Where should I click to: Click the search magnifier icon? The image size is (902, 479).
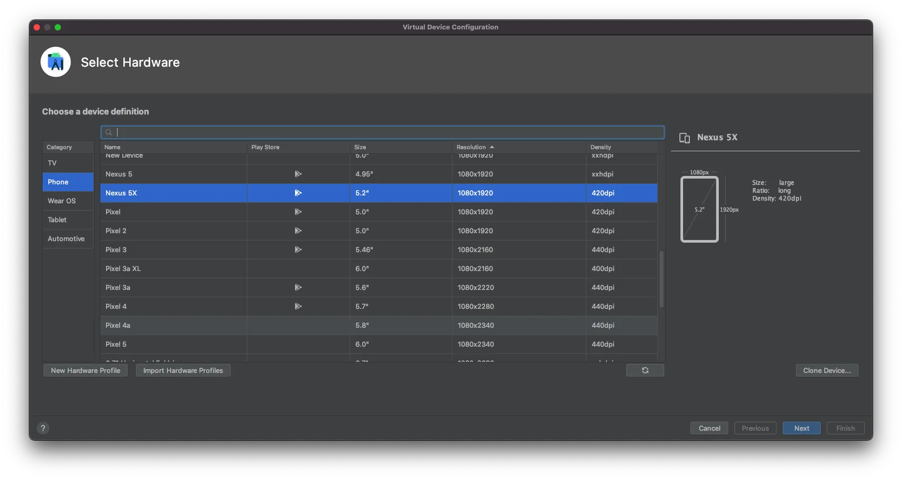108,132
